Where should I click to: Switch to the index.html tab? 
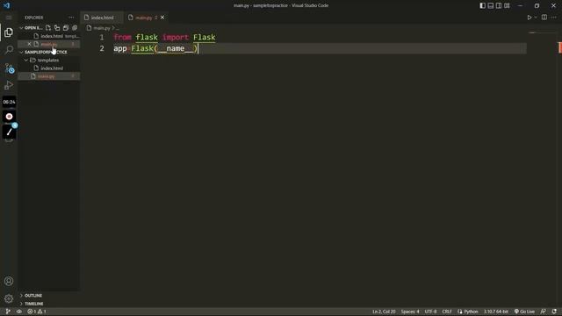(x=102, y=18)
